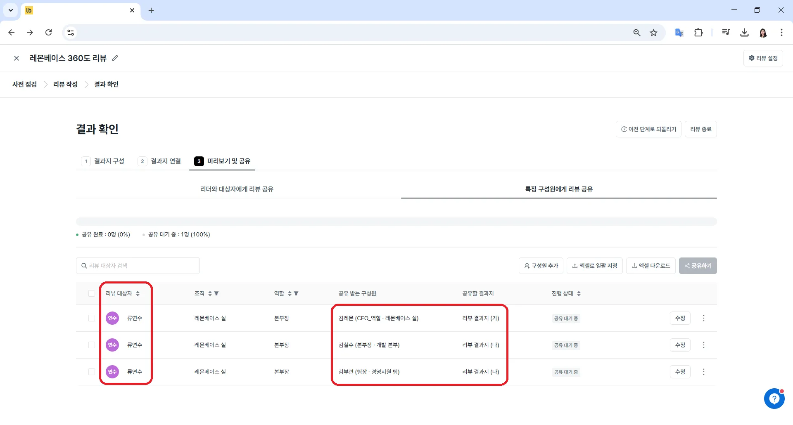The image size is (793, 425).
Task: Check the checkbox for the 김부련 row
Action: point(92,372)
